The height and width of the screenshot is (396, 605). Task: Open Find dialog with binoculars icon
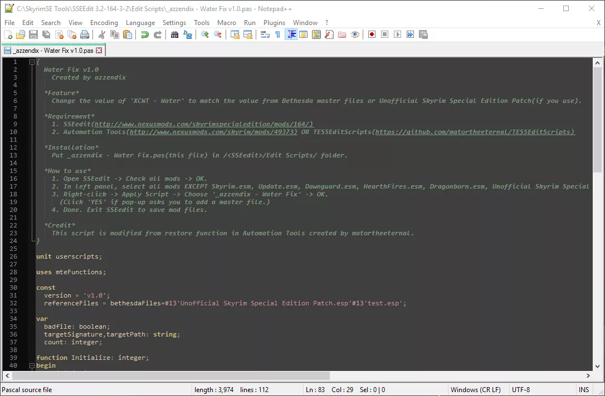click(x=175, y=34)
